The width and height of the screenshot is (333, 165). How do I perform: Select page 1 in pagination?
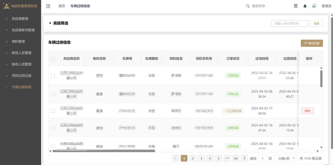click(184, 158)
